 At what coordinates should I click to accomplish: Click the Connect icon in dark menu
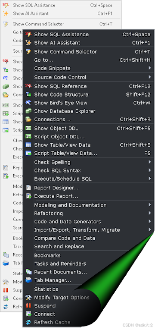pos(28,314)
